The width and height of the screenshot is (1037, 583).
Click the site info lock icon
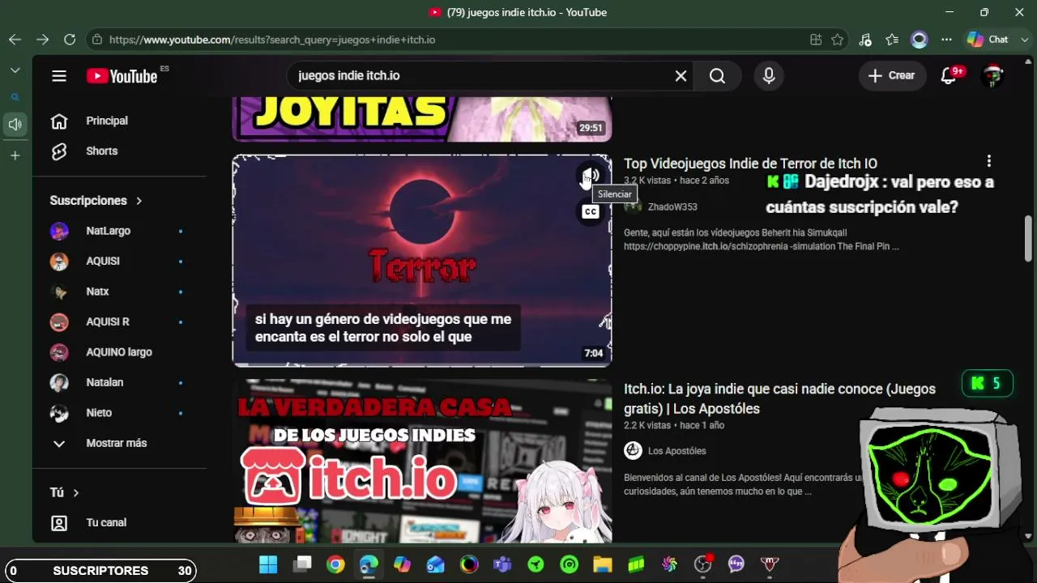point(97,40)
